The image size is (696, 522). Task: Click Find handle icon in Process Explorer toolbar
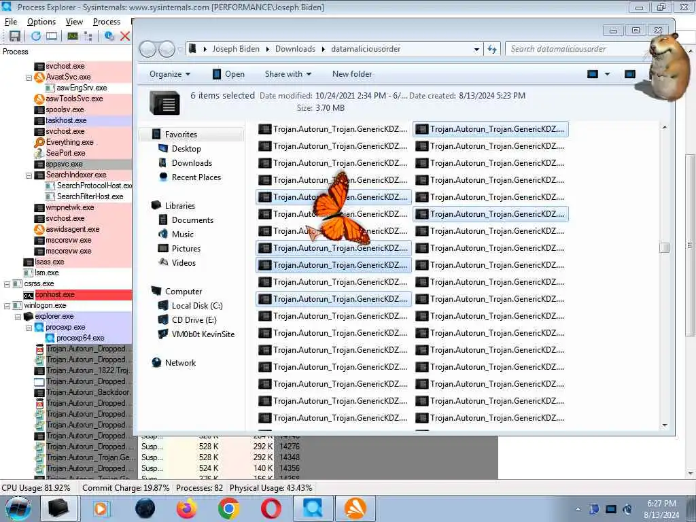coord(109,36)
